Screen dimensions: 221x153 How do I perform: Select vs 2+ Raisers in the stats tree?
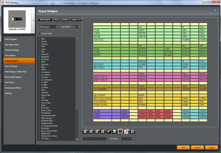point(46,80)
